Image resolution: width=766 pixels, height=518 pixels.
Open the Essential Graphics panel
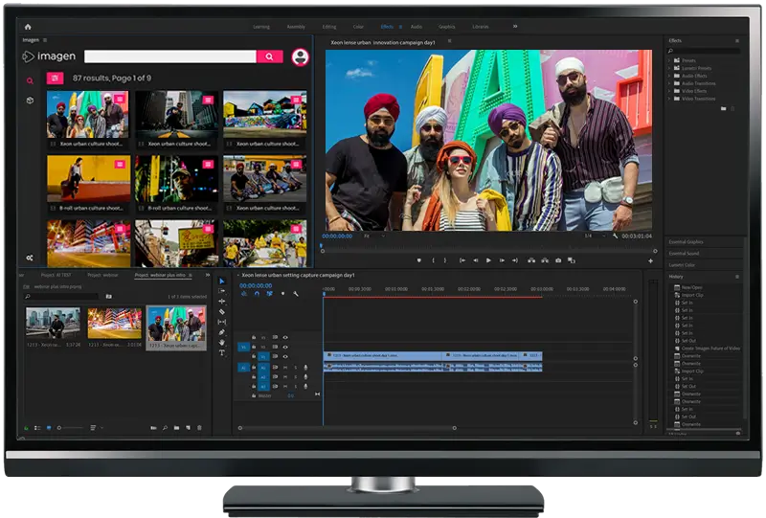coord(687,242)
